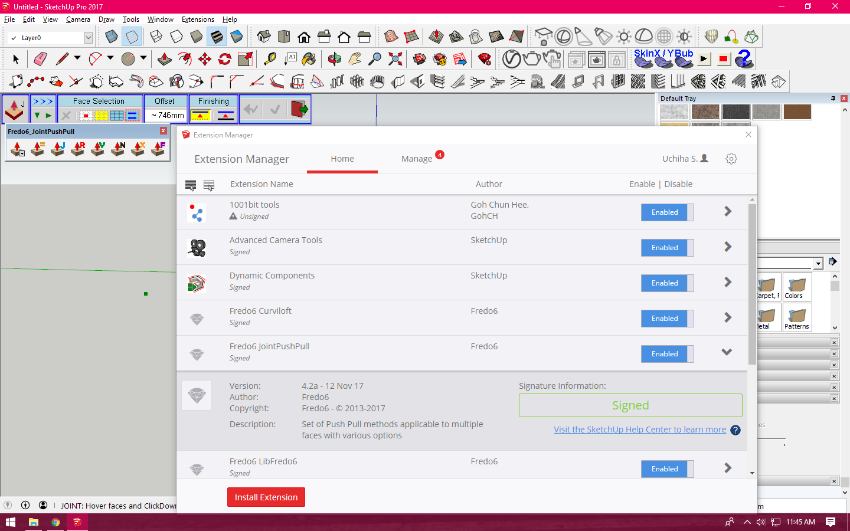Click the Install Extension button
Image resolution: width=850 pixels, height=531 pixels.
(x=266, y=497)
